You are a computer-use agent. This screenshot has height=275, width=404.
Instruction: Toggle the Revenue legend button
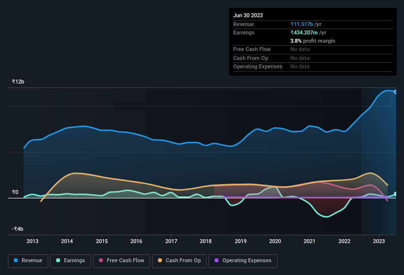(28, 261)
